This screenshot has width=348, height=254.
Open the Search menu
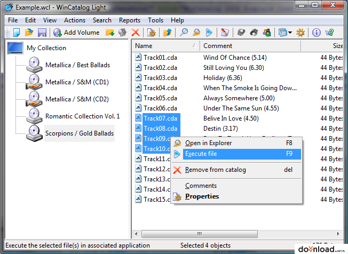tap(102, 20)
